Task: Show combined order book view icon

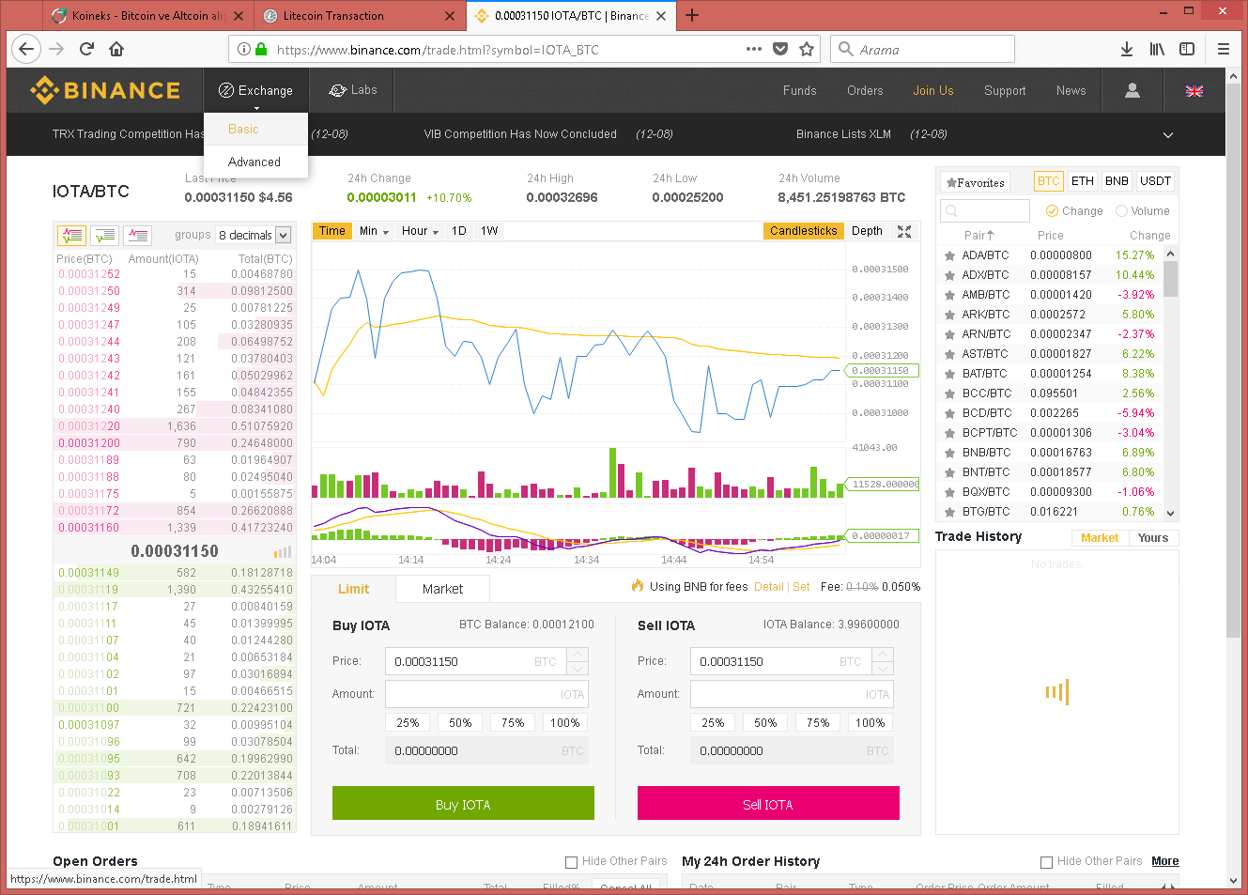Action: [72, 235]
